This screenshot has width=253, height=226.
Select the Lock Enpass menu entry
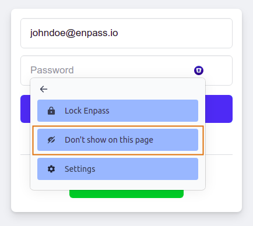click(x=118, y=111)
